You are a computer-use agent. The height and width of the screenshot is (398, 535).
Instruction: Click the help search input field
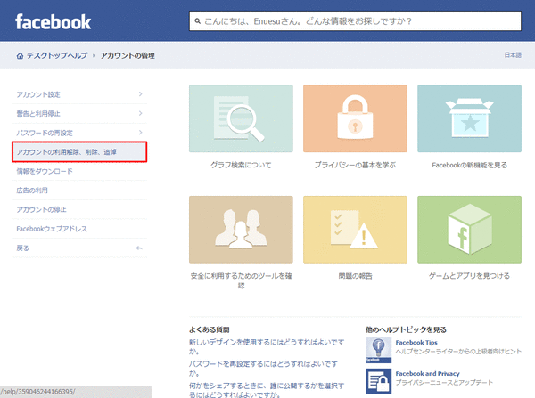click(x=355, y=21)
